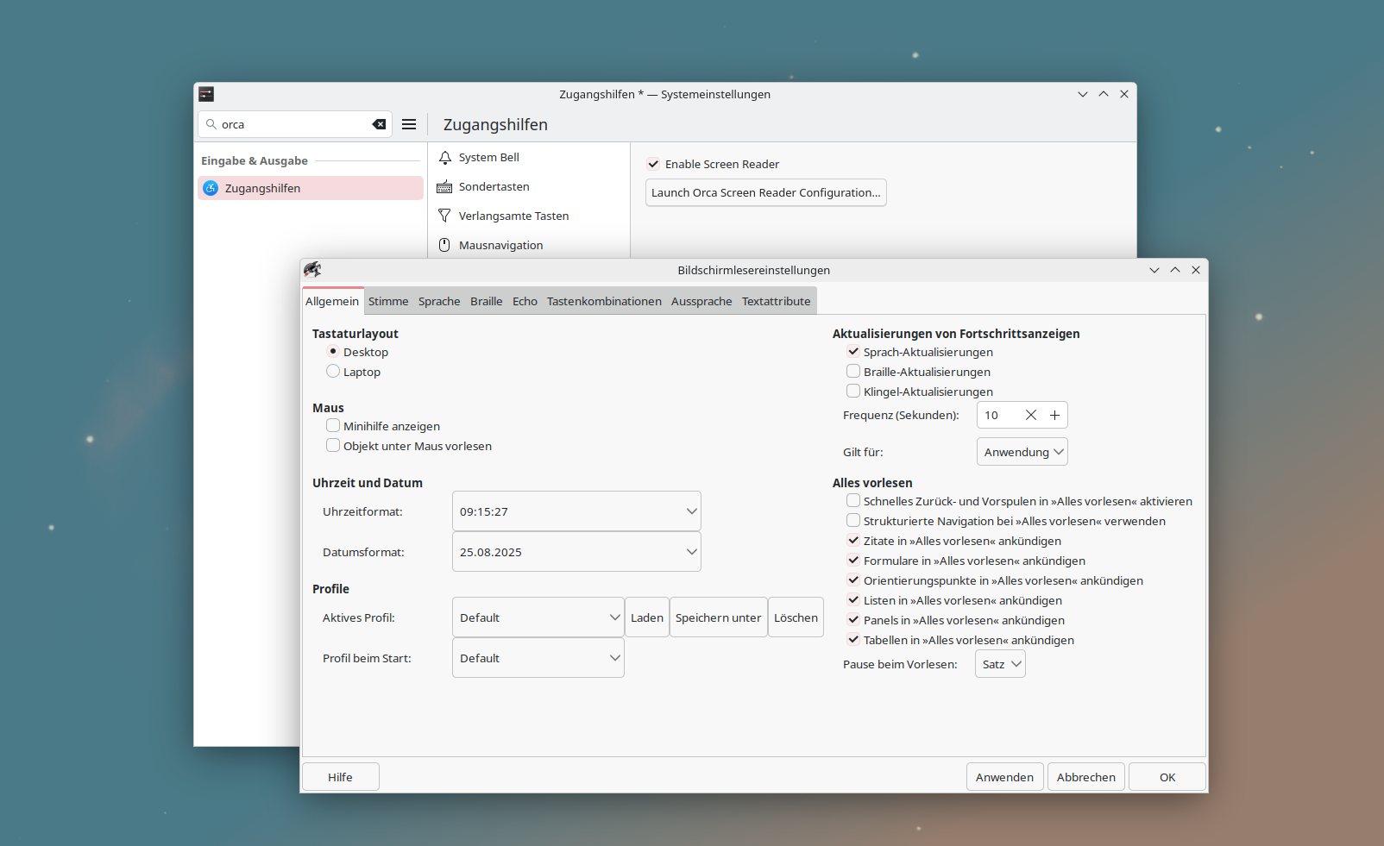Change Gilt für from Anwendung dropdown

[1022, 451]
